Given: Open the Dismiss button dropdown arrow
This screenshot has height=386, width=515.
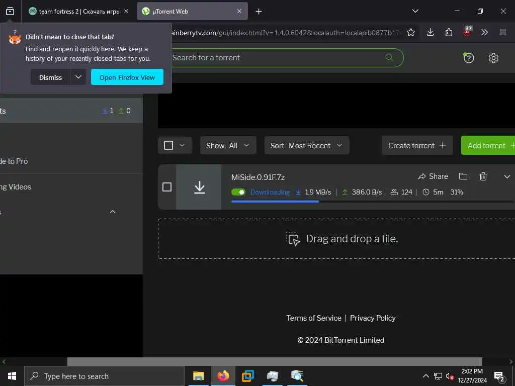Looking at the screenshot, I should [x=78, y=77].
